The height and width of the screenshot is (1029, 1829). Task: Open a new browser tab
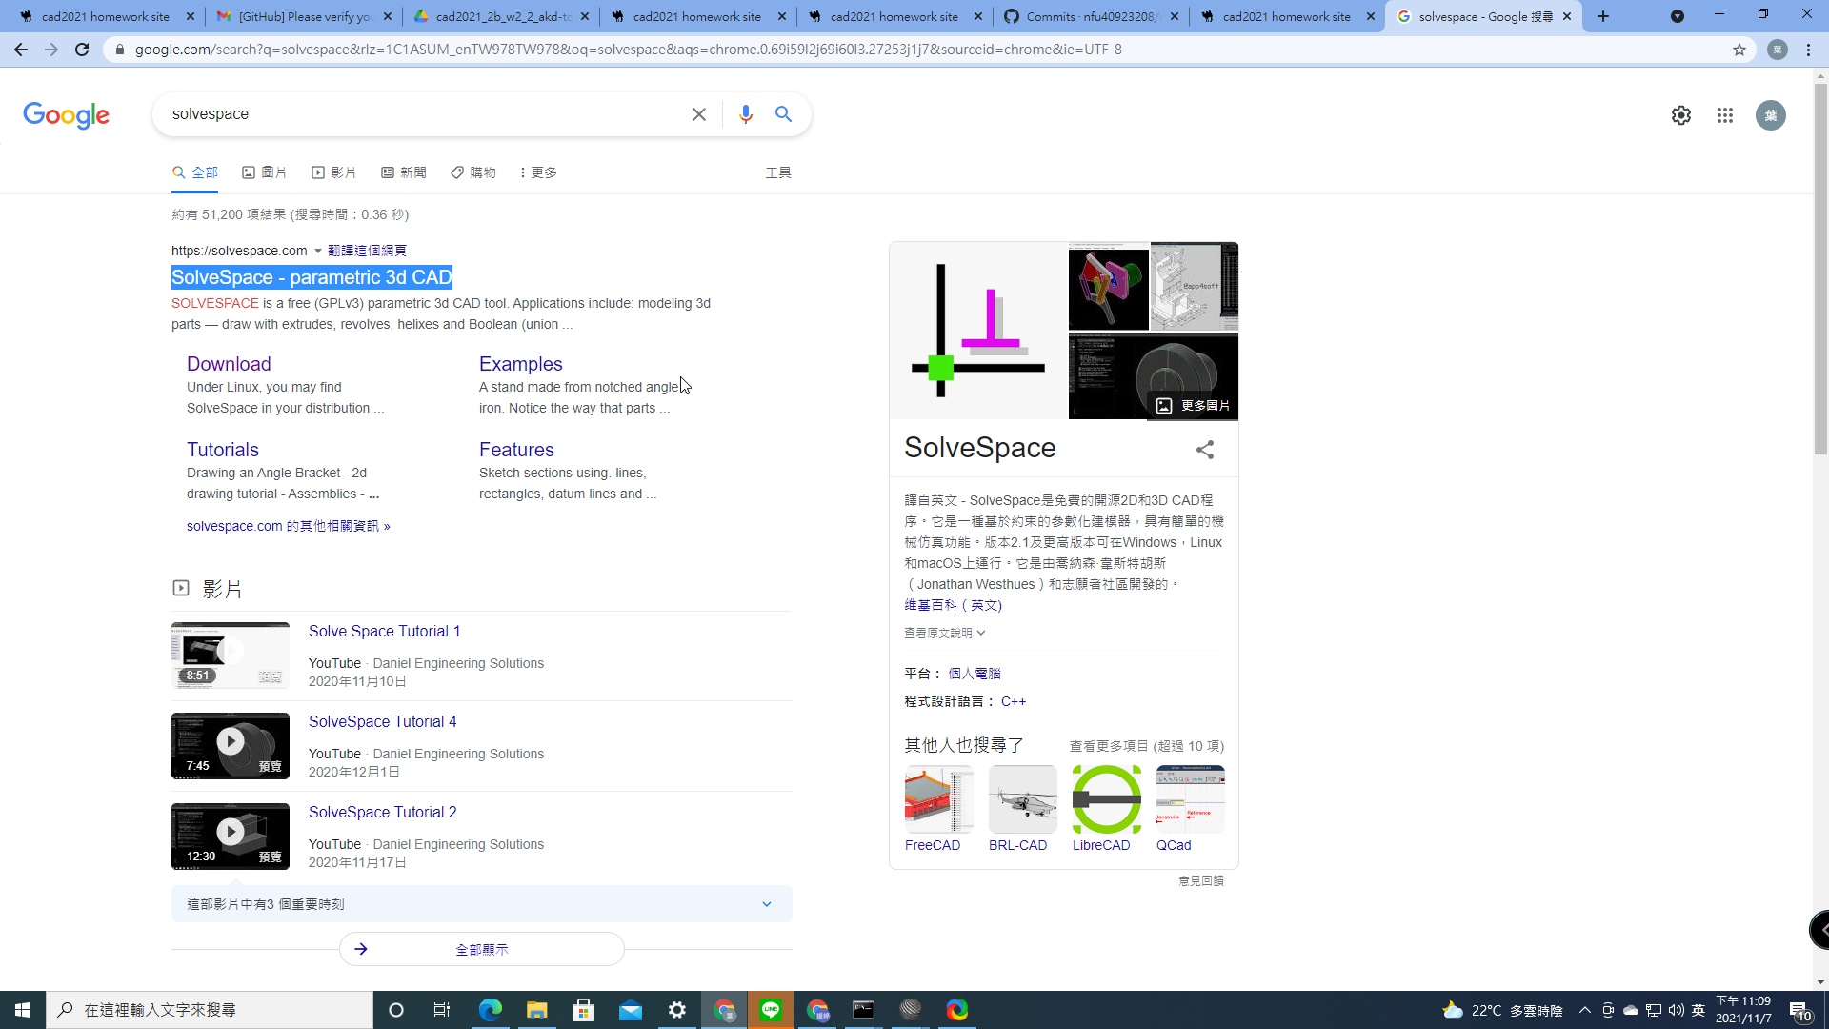(1603, 16)
